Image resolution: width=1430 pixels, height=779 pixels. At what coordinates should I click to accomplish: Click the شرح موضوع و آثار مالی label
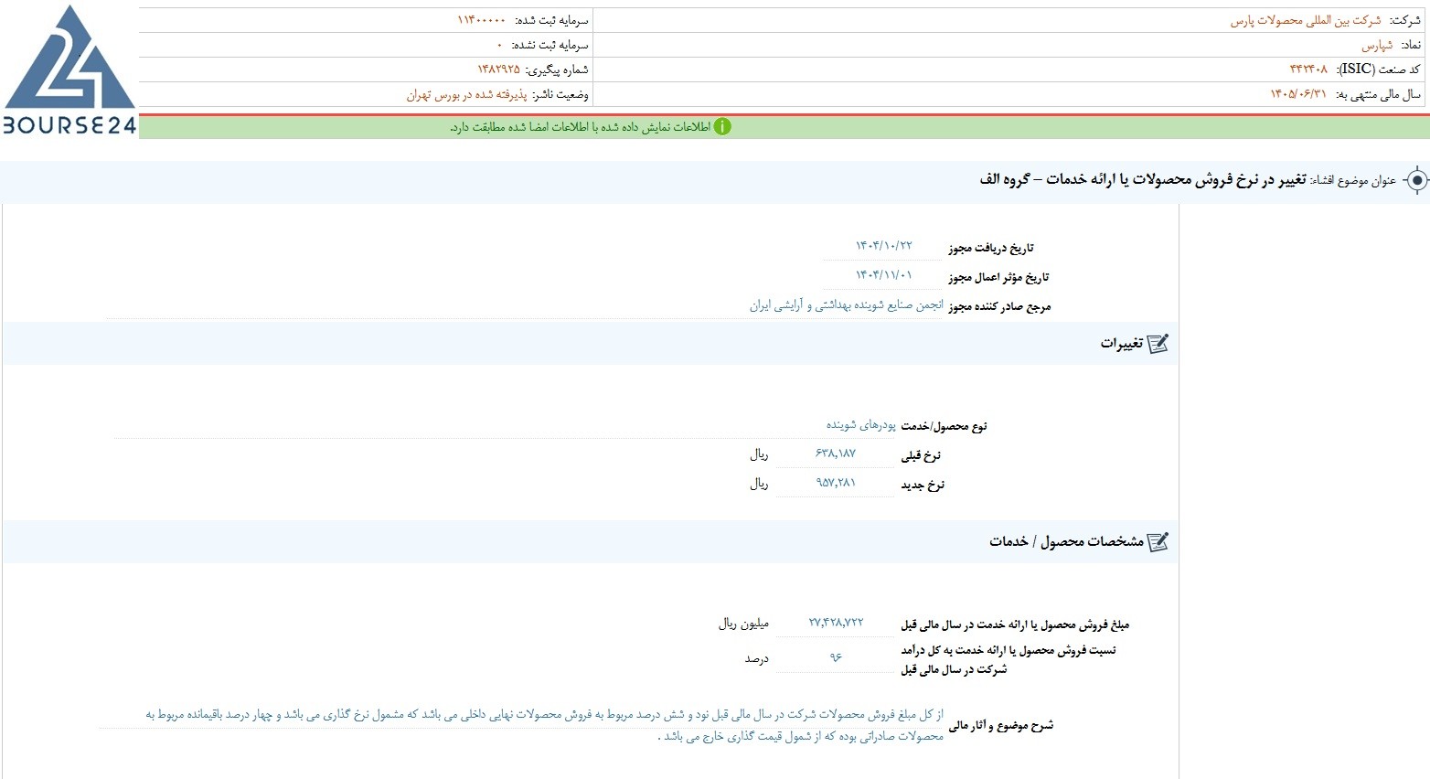click(x=1001, y=726)
